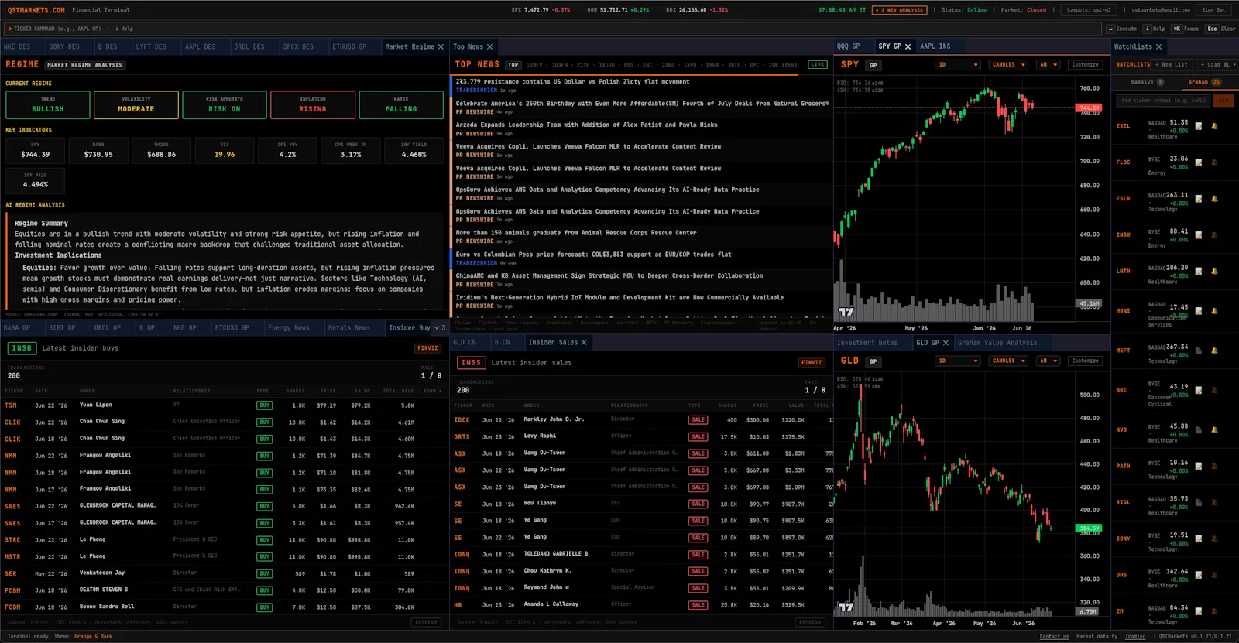Image resolution: width=1239 pixels, height=643 pixels.
Task: Toggle the alert bell for FSLR
Action: (1214, 199)
